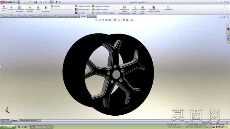This screenshot has width=230, height=129.
Task: Click the wheel model in viewport
Action: tap(108, 74)
